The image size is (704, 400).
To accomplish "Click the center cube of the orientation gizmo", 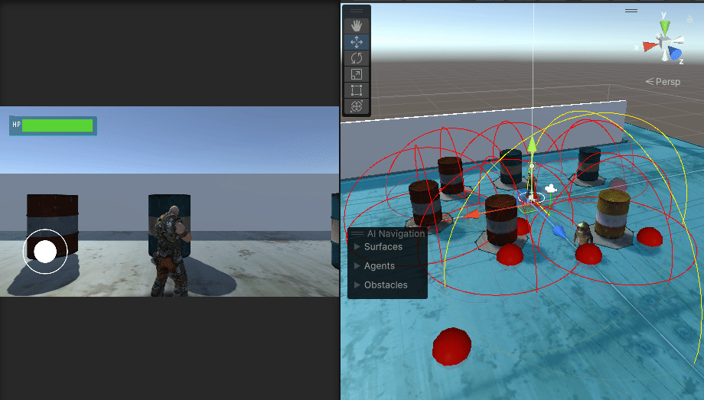I will pos(664,44).
